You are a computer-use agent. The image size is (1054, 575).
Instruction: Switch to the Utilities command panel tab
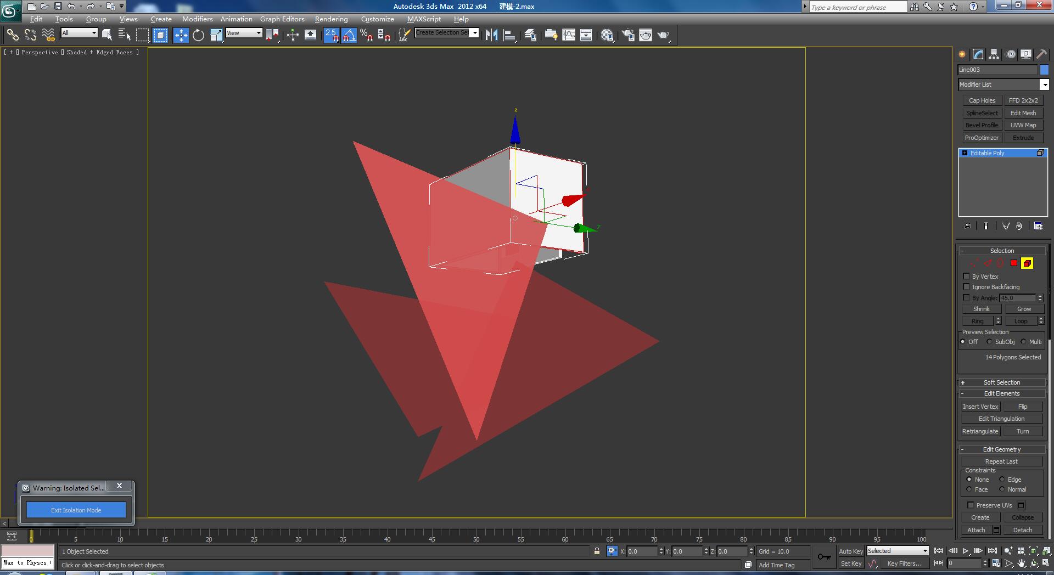(x=1041, y=54)
